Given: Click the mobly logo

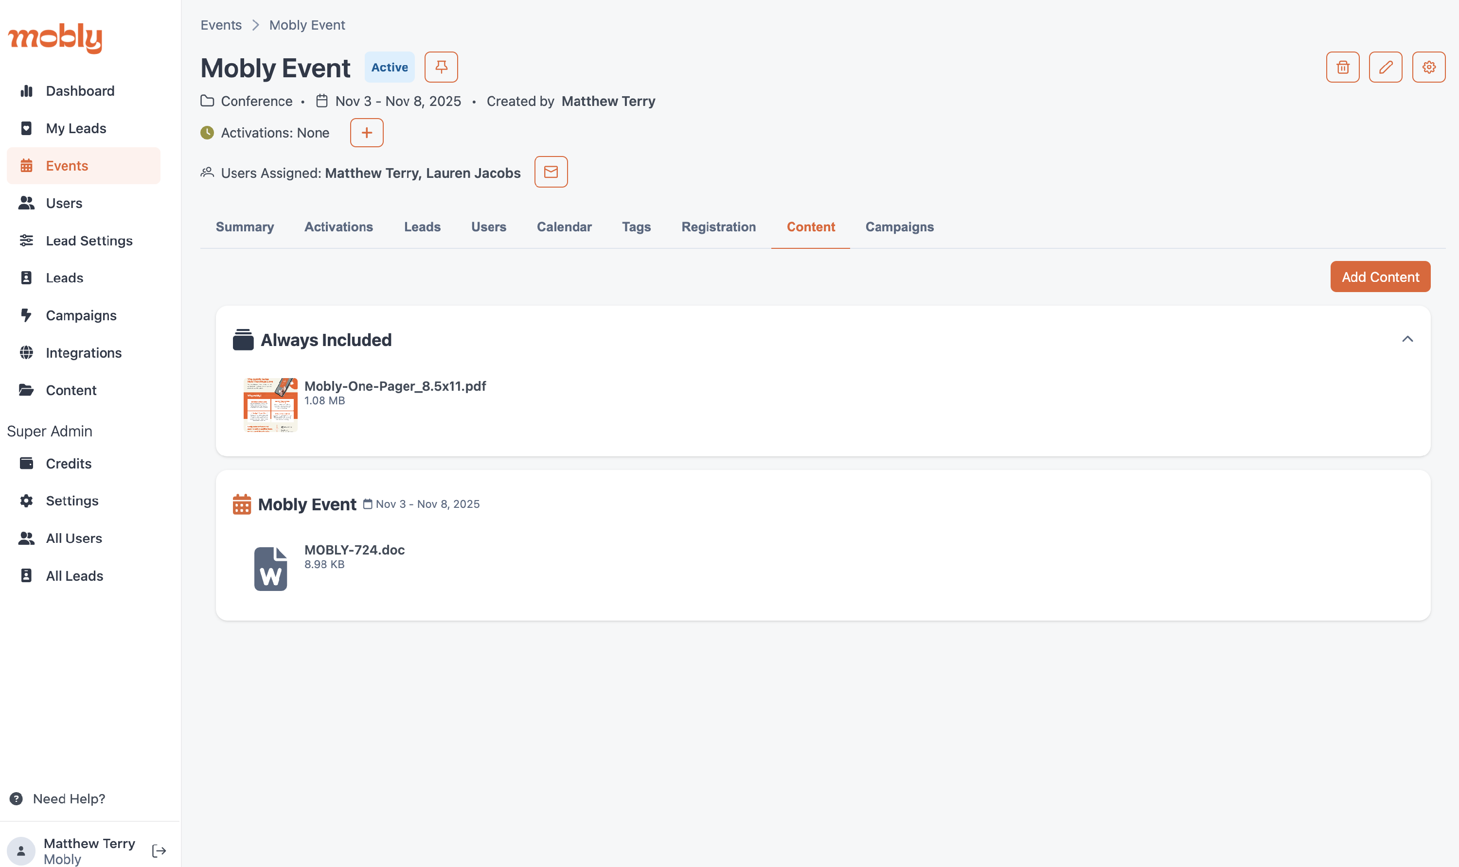Looking at the screenshot, I should point(55,38).
